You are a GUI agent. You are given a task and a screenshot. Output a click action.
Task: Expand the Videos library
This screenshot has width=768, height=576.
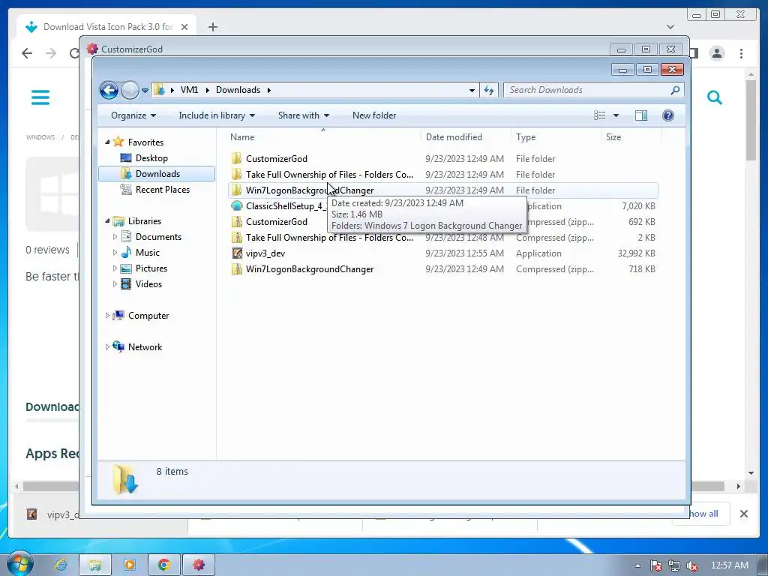pyautogui.click(x=115, y=284)
